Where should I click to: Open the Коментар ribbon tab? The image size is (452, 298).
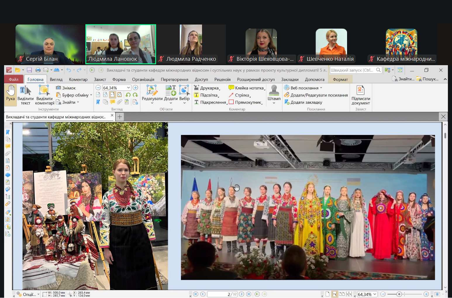[78, 79]
